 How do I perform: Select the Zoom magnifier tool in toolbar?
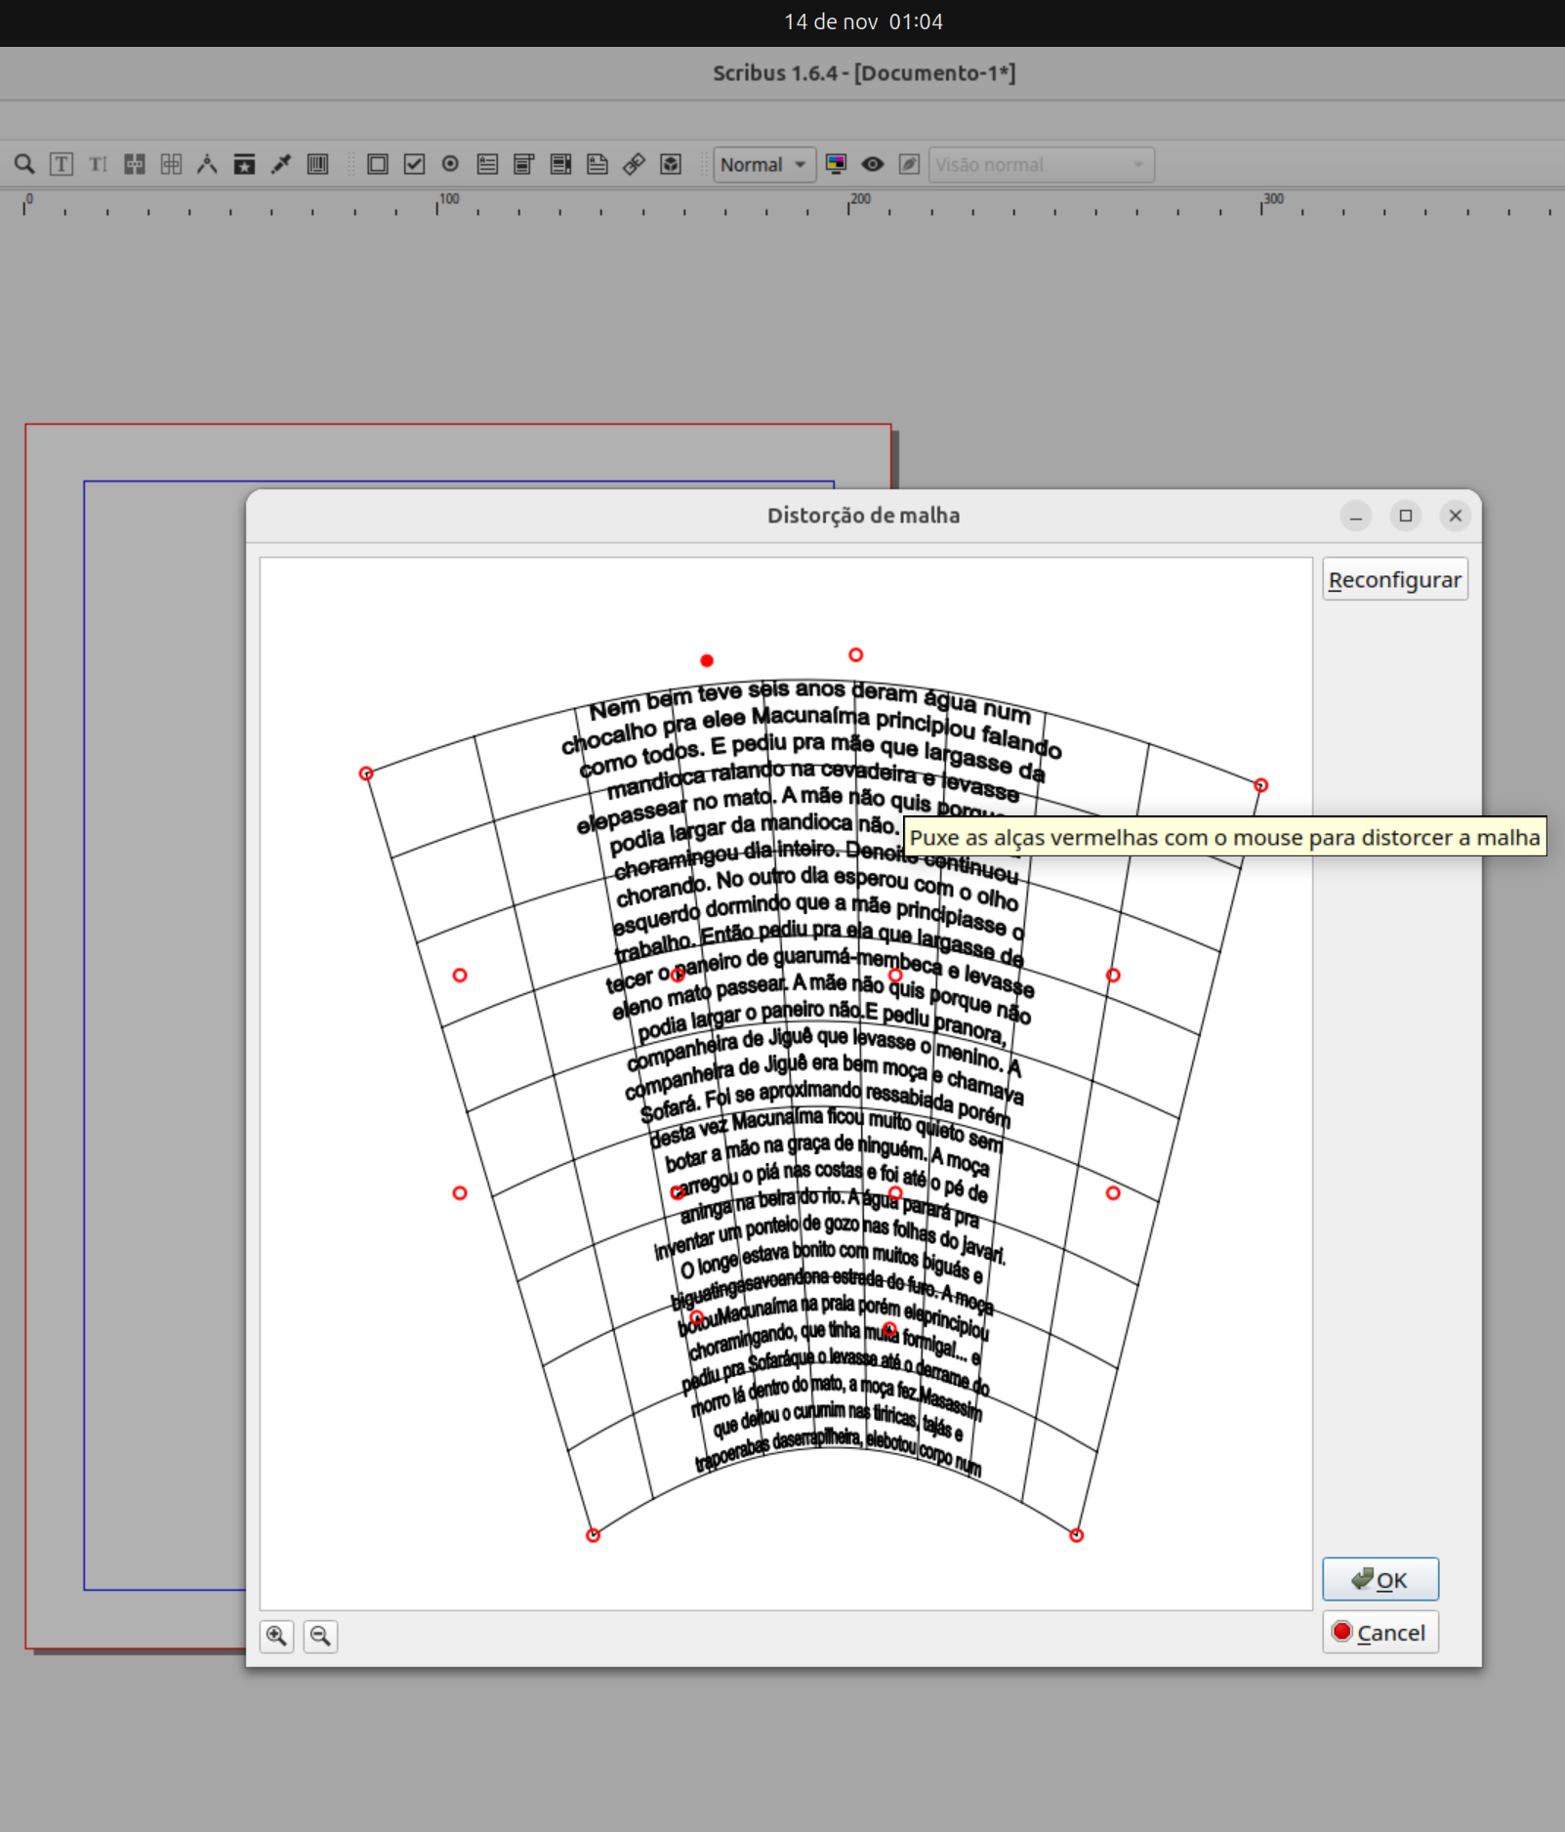(x=24, y=164)
